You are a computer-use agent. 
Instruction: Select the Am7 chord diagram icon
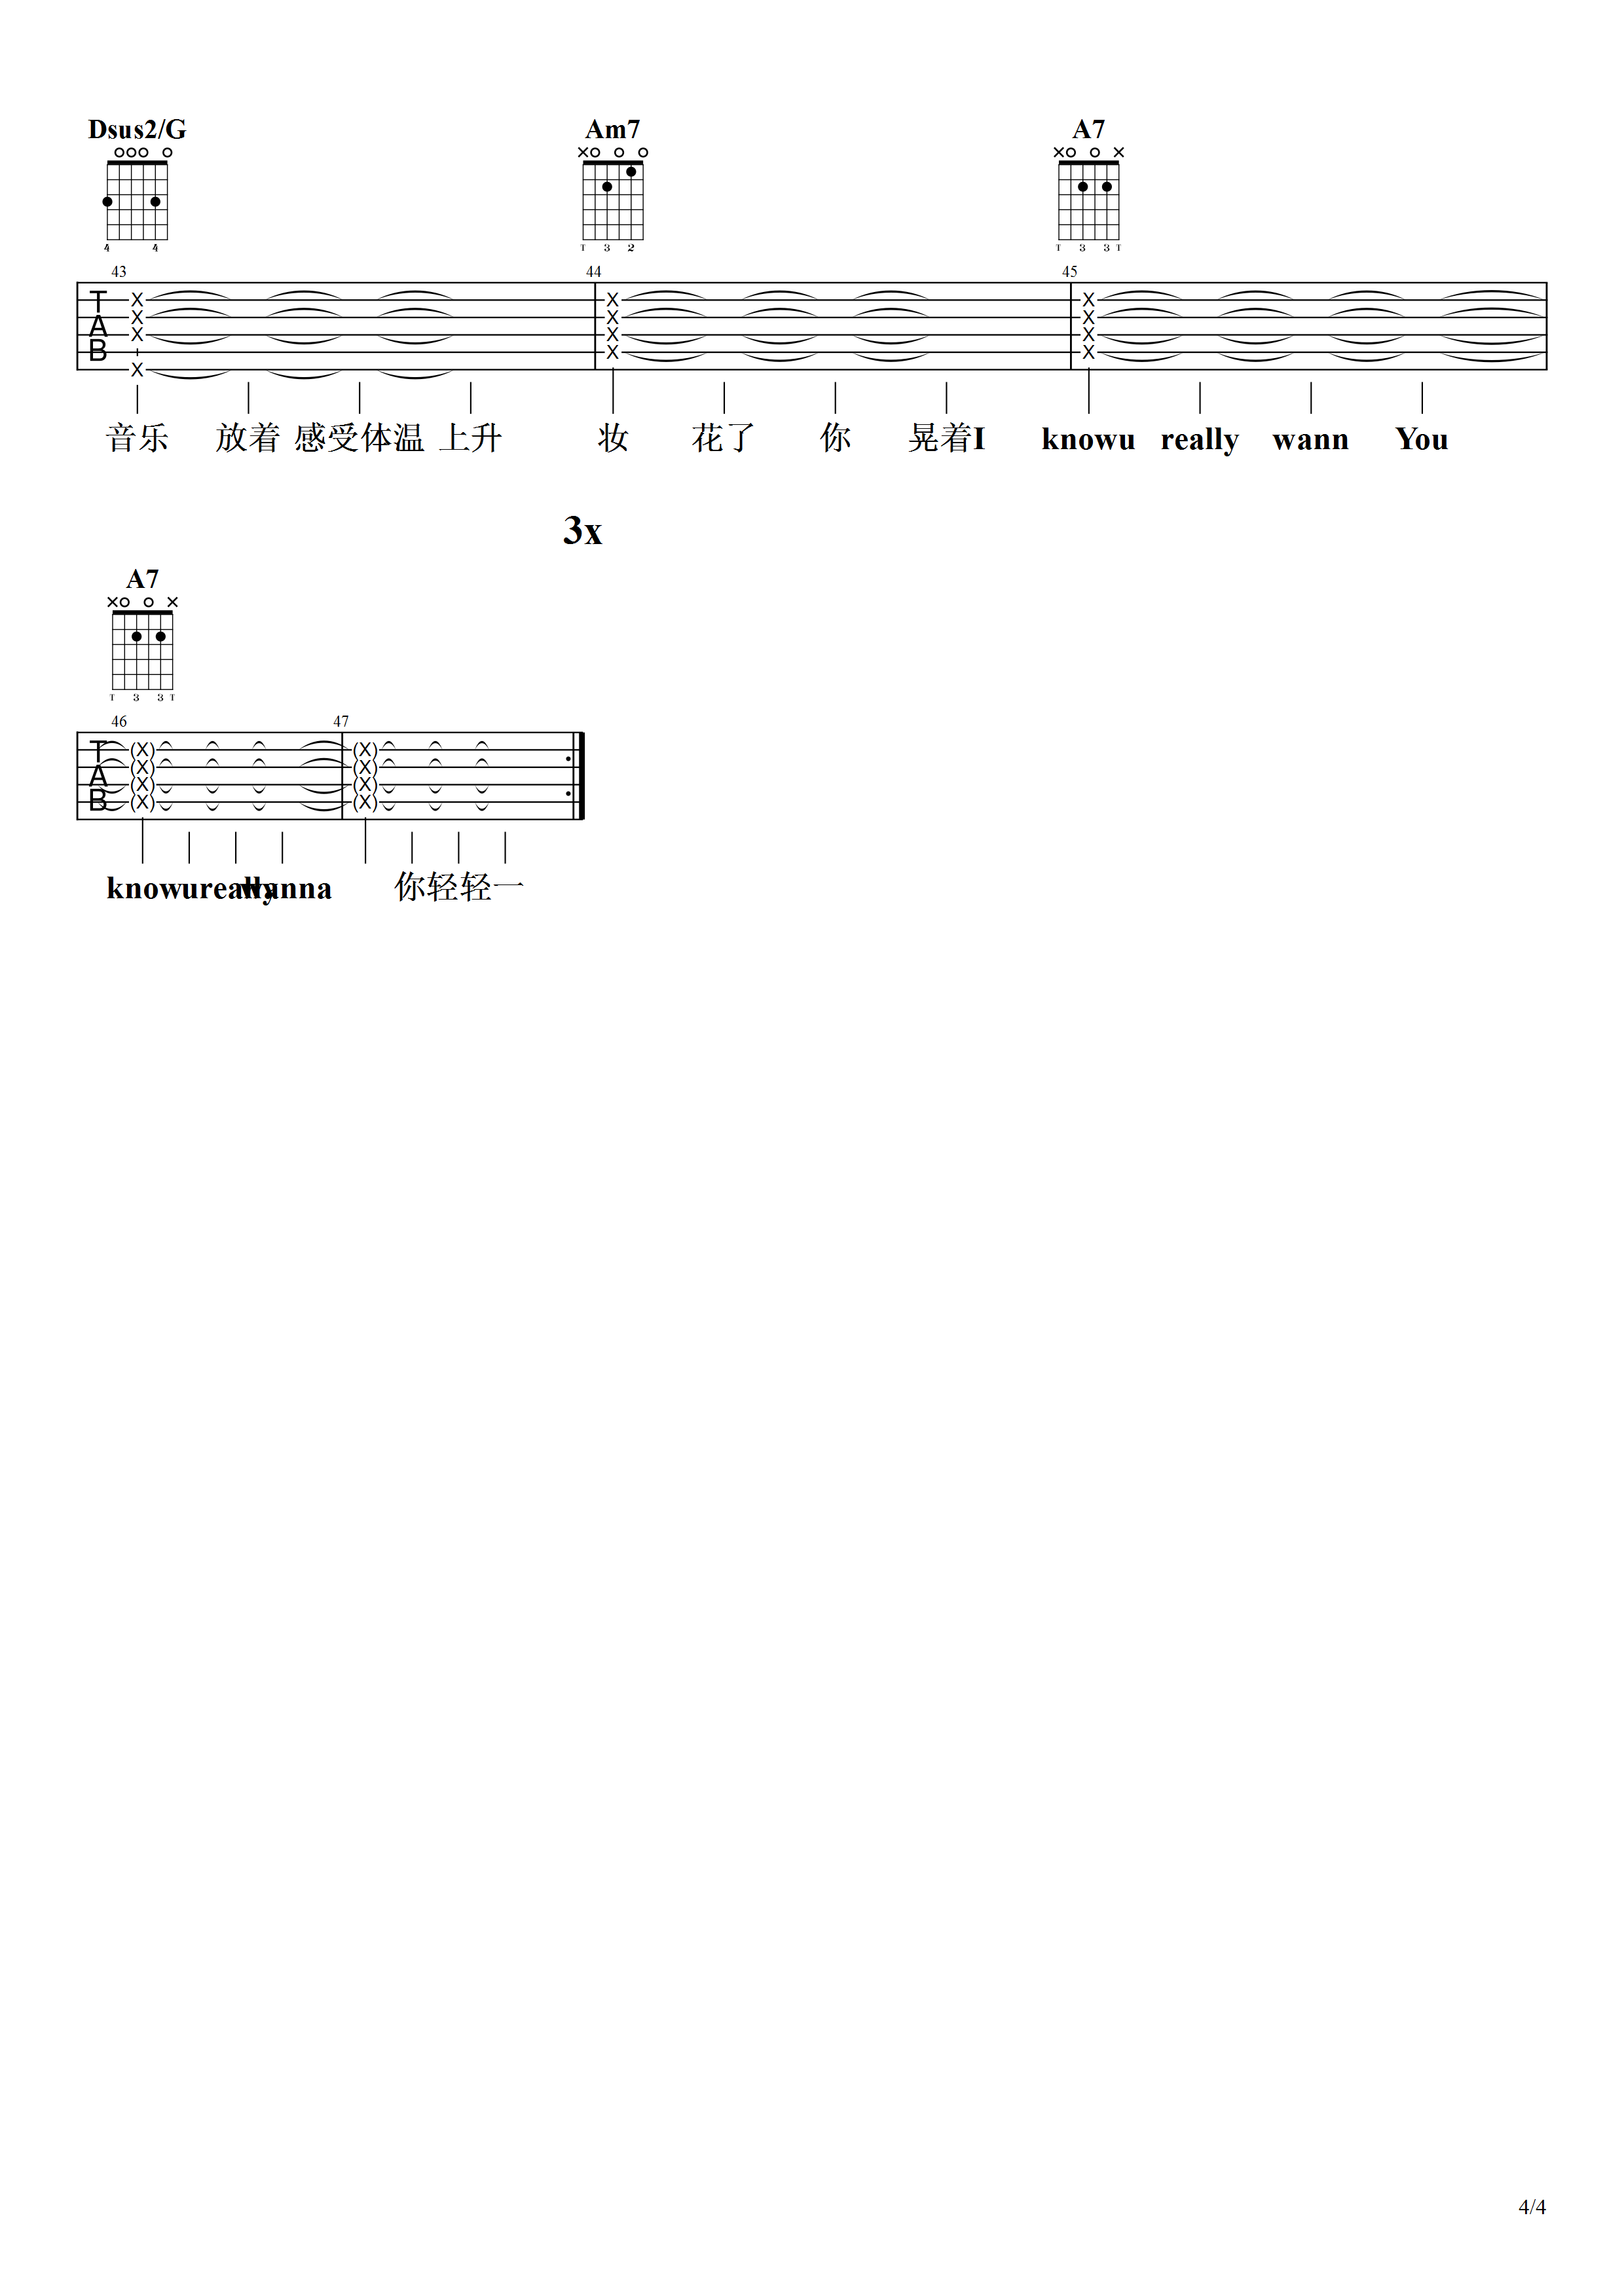pos(614,193)
